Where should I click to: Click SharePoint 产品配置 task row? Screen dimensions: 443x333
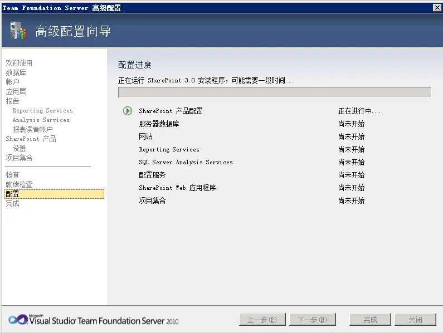171,111
